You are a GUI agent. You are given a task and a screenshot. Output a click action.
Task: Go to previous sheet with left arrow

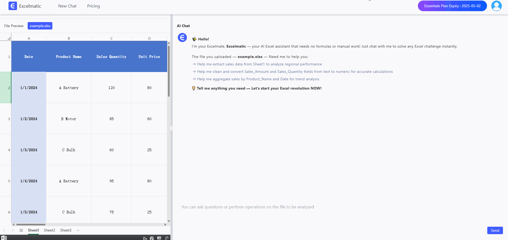(x=4, y=230)
